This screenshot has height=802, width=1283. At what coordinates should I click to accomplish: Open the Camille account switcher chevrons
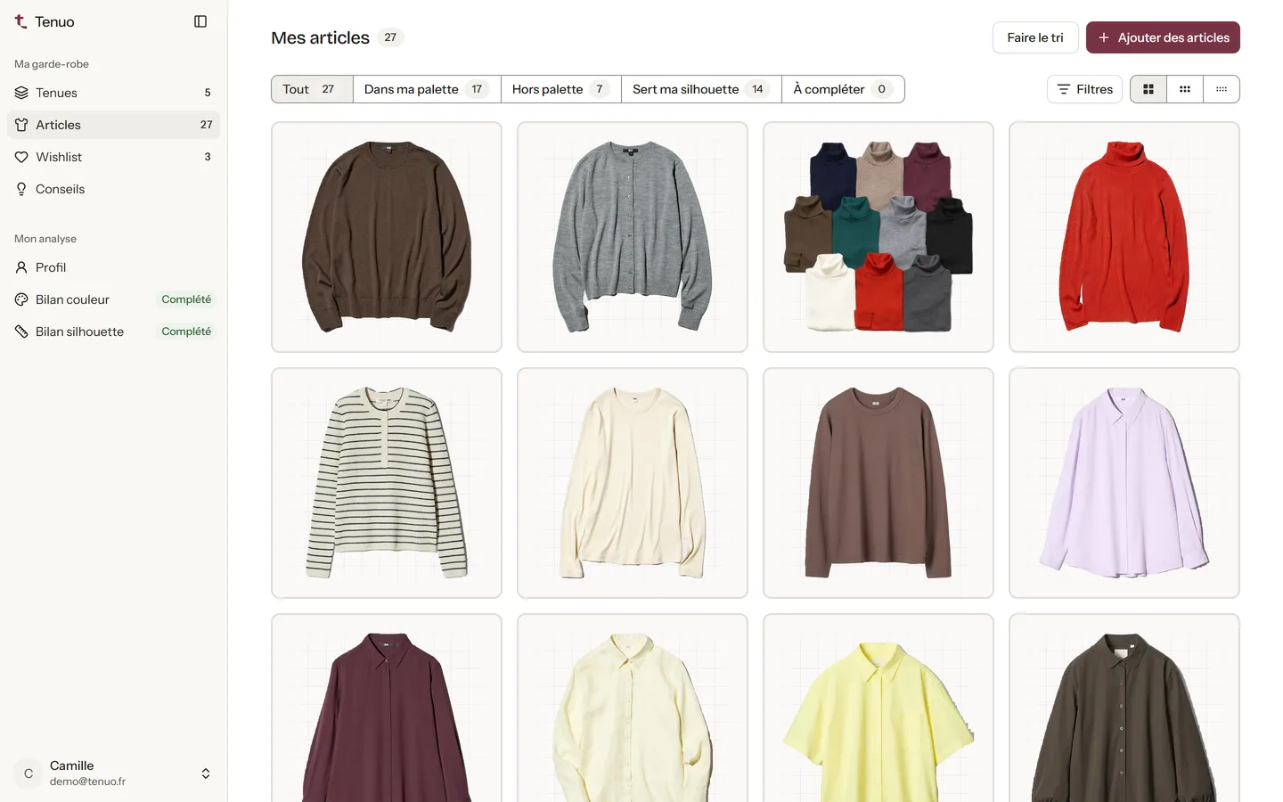(x=206, y=773)
